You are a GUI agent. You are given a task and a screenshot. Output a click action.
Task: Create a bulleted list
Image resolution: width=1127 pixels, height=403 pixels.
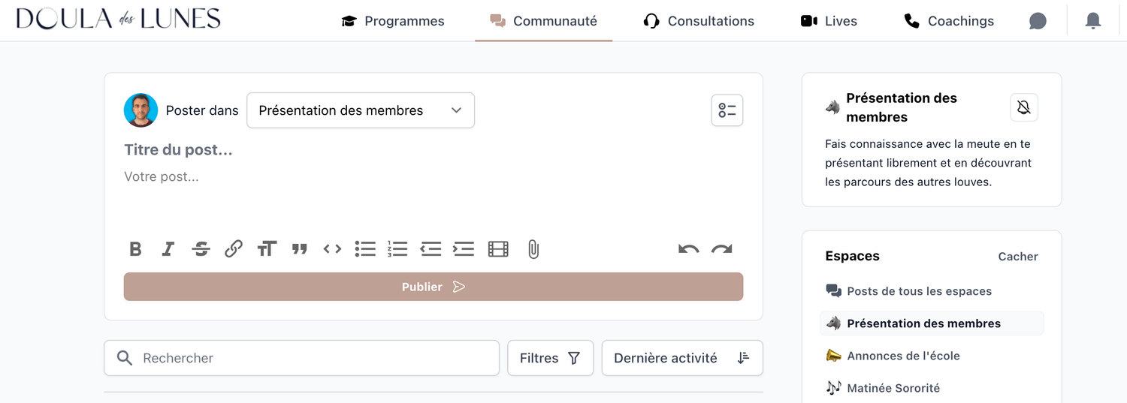[365, 249]
